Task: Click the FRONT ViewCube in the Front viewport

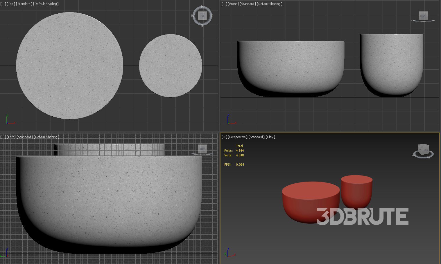Action: 423,16
